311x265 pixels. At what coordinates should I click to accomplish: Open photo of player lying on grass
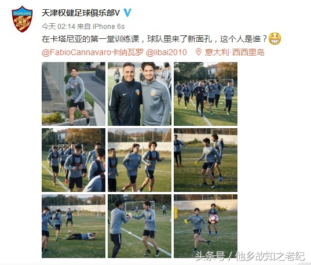pyautogui.click(x=74, y=226)
